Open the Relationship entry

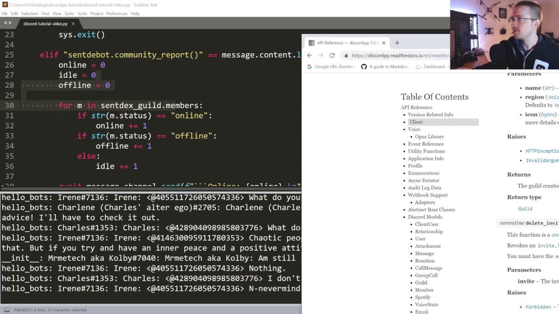click(429, 232)
